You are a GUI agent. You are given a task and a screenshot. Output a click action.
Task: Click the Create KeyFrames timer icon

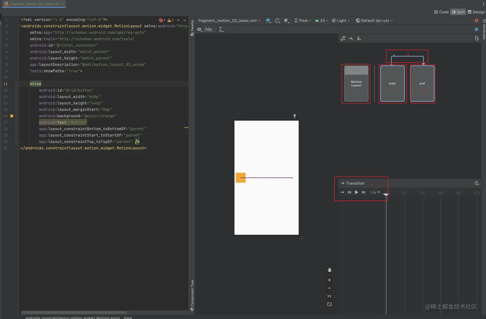click(x=477, y=183)
